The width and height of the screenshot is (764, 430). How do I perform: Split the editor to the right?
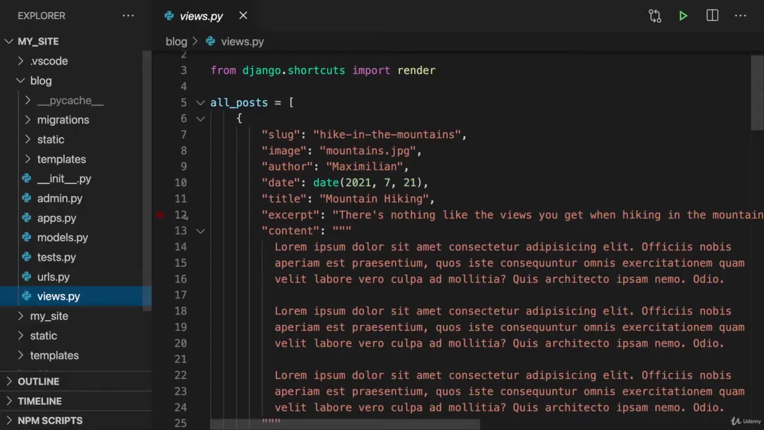(x=712, y=16)
